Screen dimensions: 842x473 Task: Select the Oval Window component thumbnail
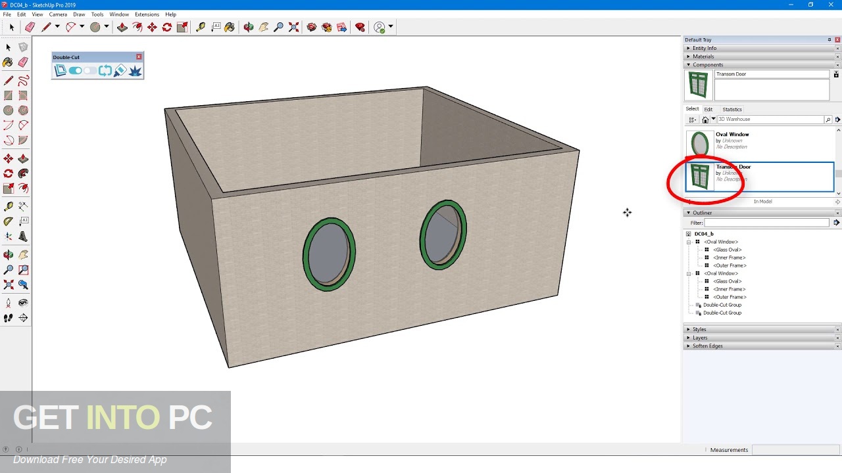click(x=700, y=143)
